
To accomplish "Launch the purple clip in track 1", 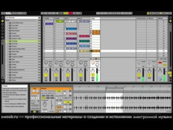I will tap(49, 24).
